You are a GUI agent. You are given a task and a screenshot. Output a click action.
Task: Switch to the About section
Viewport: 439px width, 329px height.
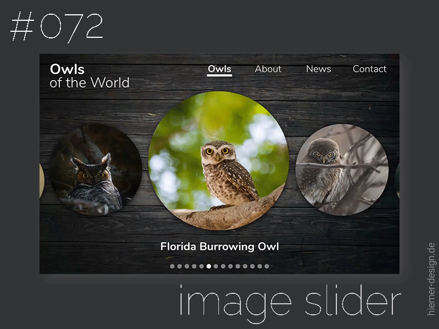[268, 69]
